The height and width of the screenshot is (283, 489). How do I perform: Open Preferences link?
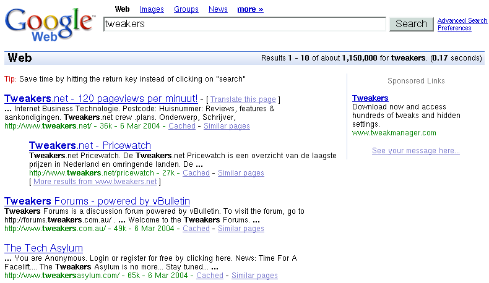pyautogui.click(x=454, y=28)
